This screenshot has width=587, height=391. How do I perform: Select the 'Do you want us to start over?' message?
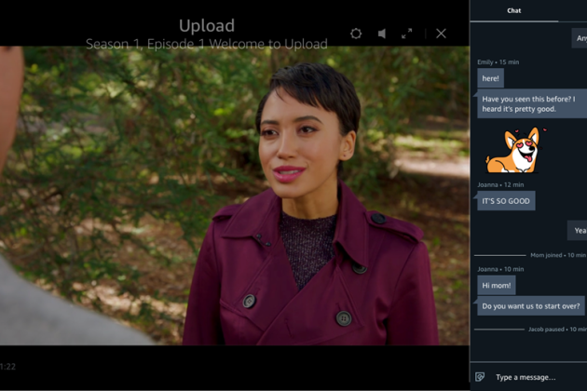click(530, 306)
